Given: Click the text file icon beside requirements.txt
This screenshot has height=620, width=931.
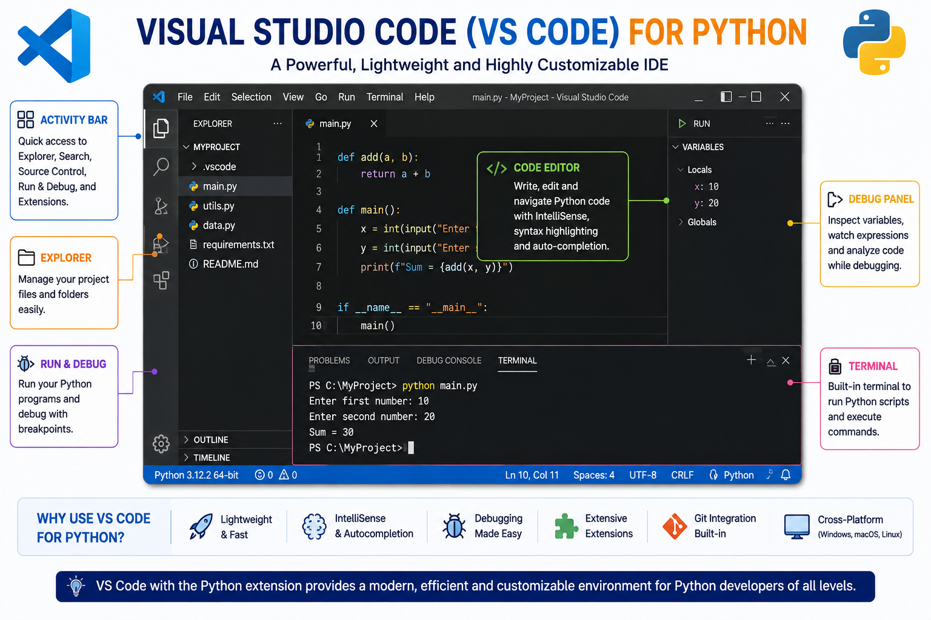Looking at the screenshot, I should (x=193, y=245).
